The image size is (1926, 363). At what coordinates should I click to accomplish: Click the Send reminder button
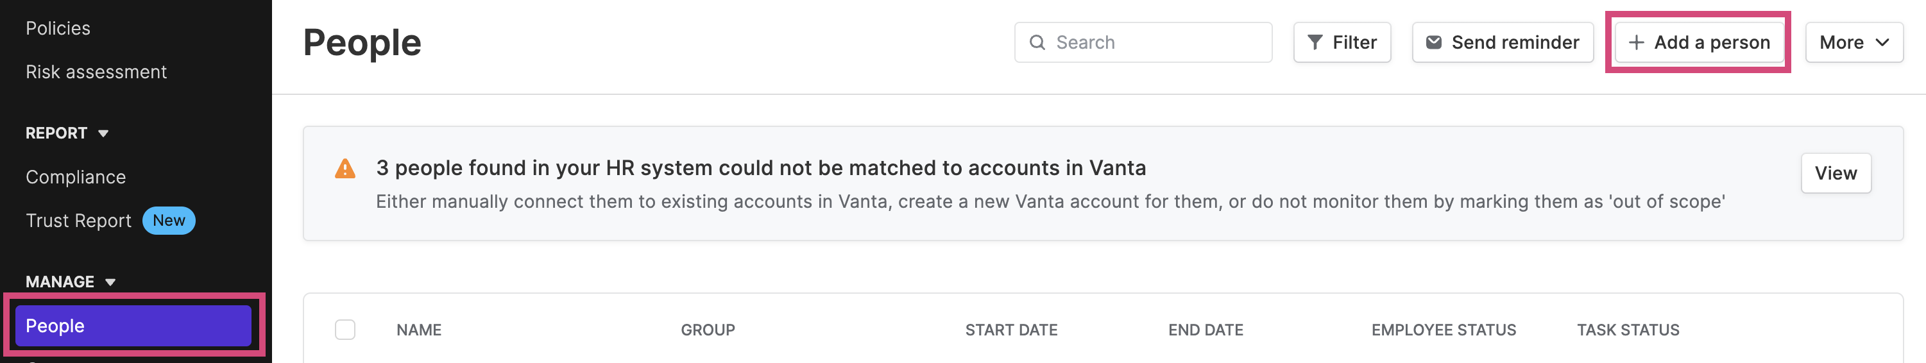pyautogui.click(x=1502, y=42)
